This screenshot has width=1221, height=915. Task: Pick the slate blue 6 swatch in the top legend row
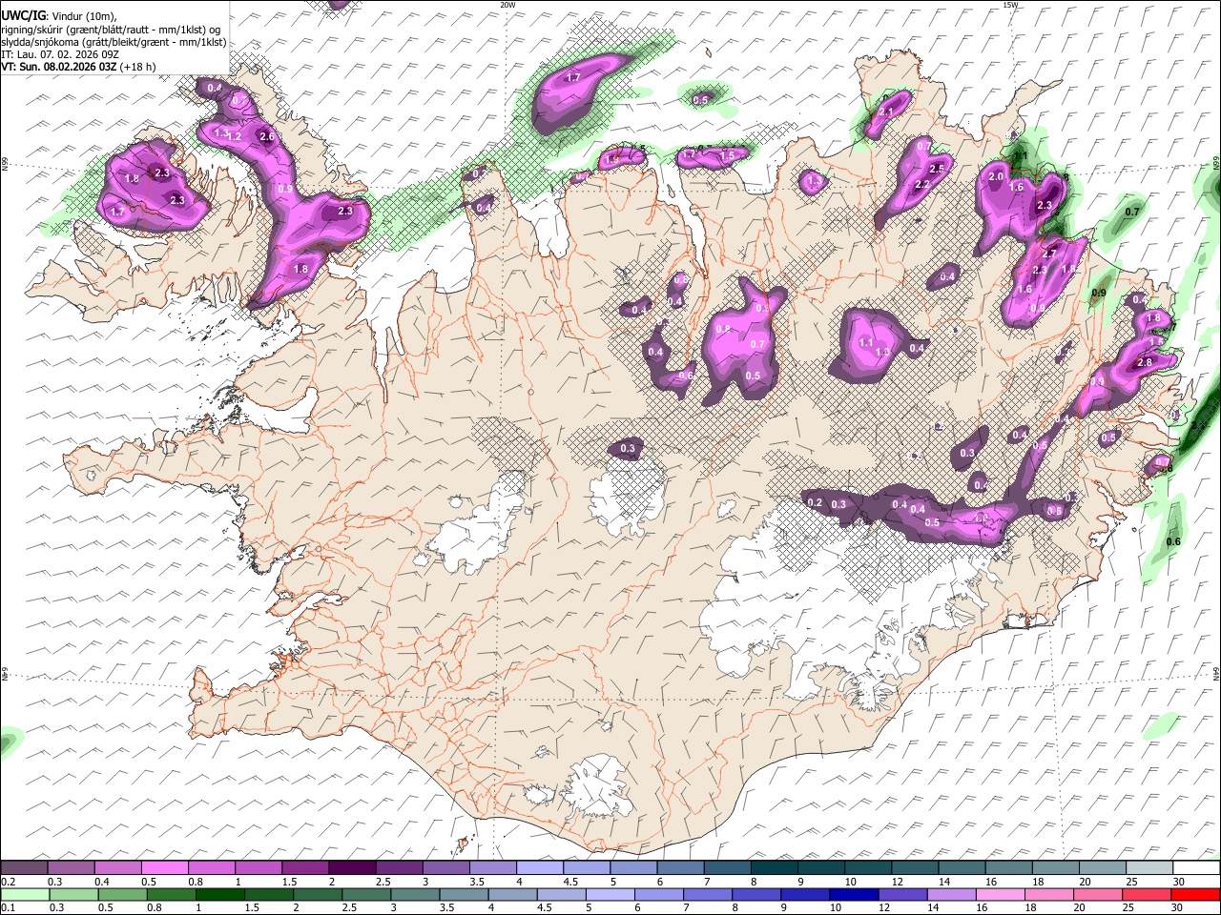[x=681, y=868]
